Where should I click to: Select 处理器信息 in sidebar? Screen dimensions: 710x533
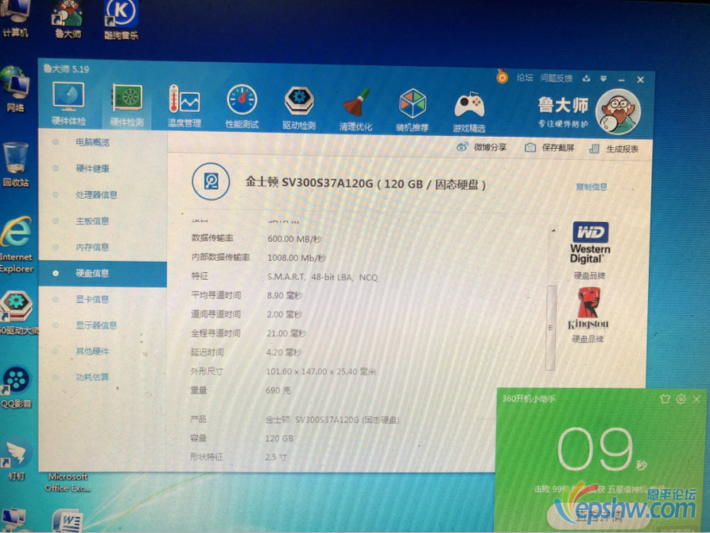pos(96,195)
